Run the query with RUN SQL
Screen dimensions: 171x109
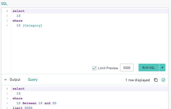click(x=149, y=67)
